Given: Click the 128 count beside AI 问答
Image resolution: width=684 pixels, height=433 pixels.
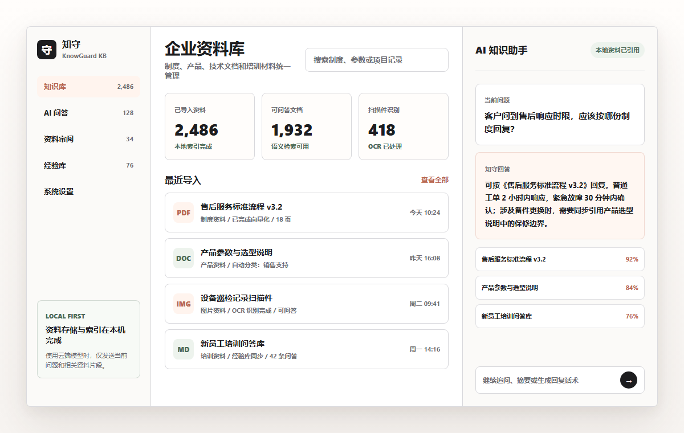Looking at the screenshot, I should [x=128, y=113].
